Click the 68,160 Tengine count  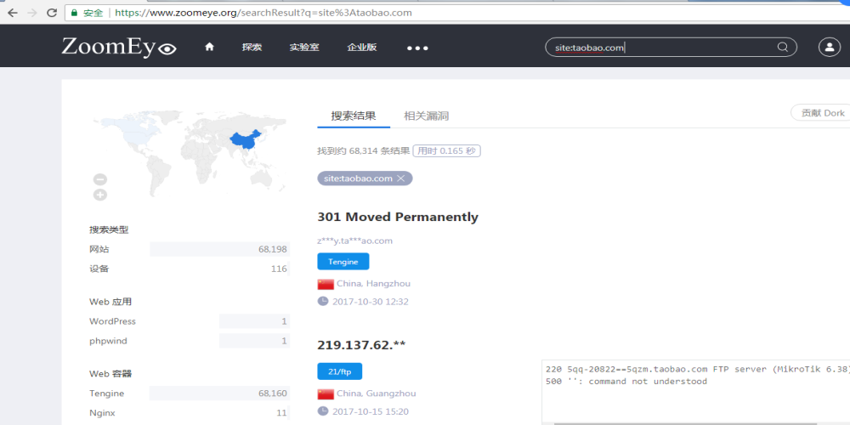(x=273, y=394)
